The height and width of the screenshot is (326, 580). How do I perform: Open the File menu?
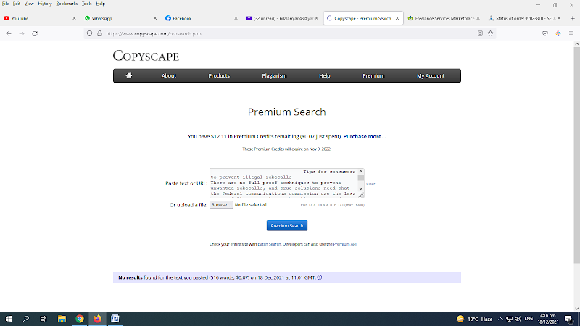[x=5, y=4]
